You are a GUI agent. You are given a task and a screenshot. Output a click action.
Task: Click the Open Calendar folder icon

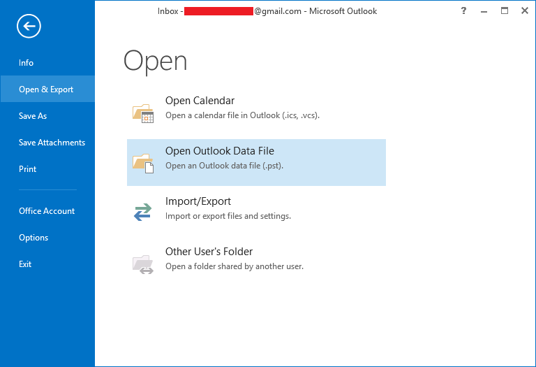point(143,113)
